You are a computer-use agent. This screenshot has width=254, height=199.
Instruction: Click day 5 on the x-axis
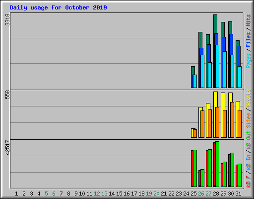click(x=46, y=194)
